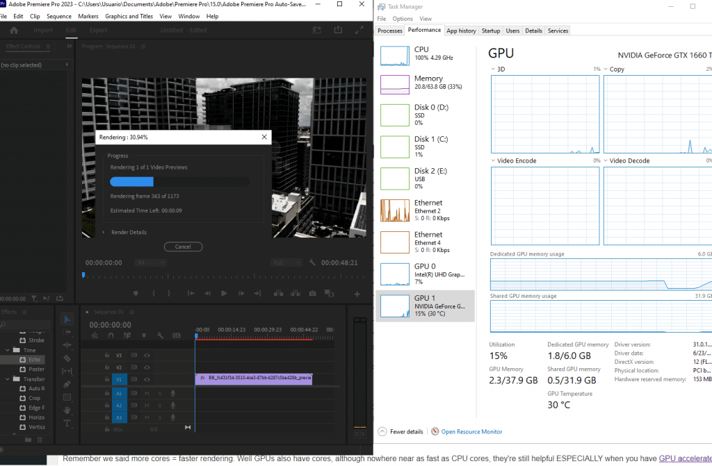
Task: Click the Extract button
Action: tap(295, 294)
